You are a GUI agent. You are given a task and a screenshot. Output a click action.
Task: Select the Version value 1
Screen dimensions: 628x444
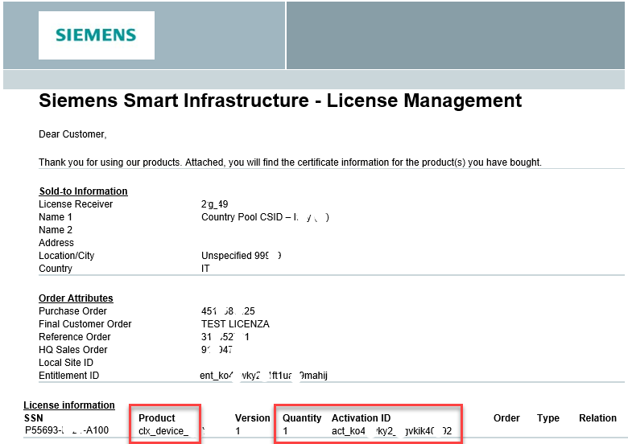pyautogui.click(x=238, y=431)
